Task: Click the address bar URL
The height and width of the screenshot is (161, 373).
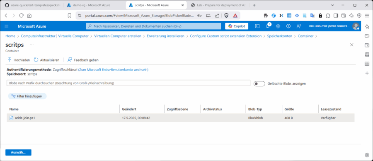Action: (139, 16)
